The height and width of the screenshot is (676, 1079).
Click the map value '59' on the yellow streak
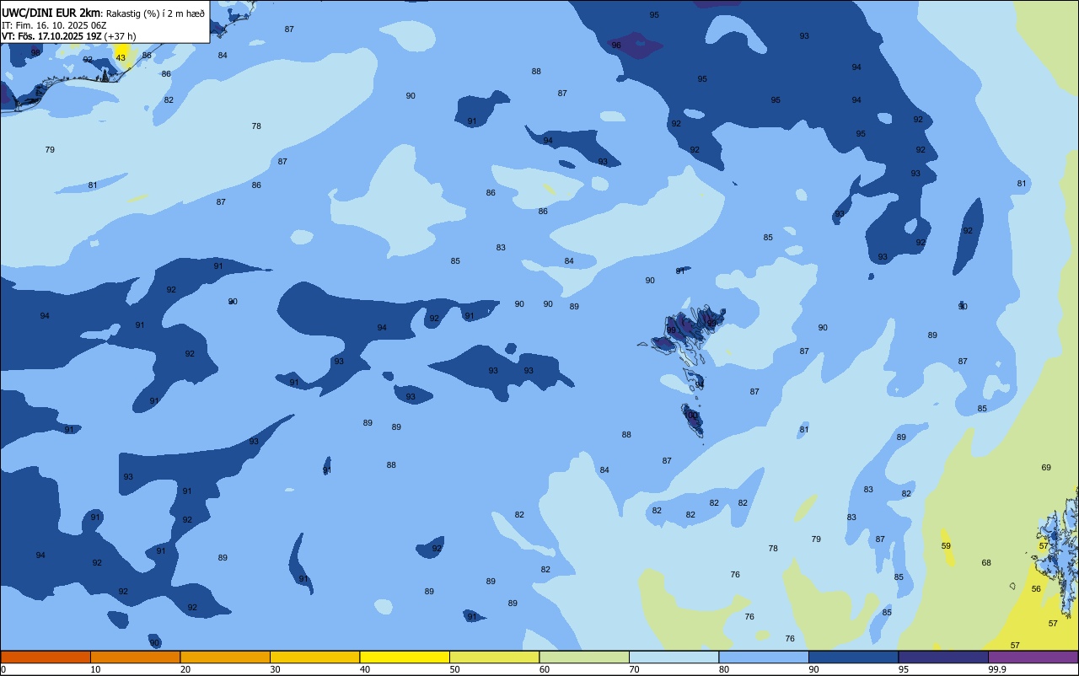click(946, 545)
